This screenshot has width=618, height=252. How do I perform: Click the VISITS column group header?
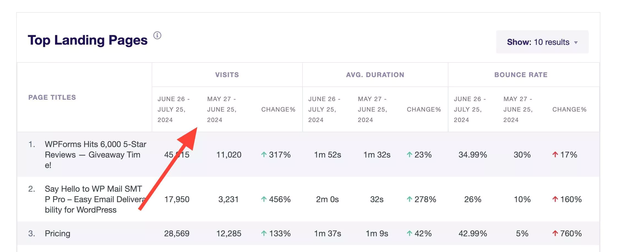227,75
